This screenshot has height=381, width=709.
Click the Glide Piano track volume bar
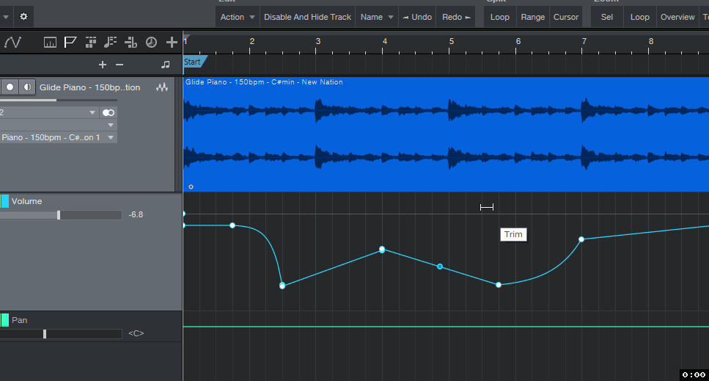(x=59, y=100)
